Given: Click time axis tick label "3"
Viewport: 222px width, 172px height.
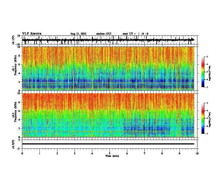Looking at the screenshot, I should point(75,153).
